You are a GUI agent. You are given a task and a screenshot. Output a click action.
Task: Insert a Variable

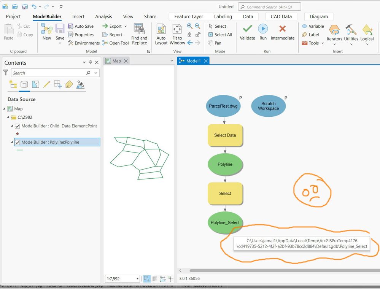point(313,26)
